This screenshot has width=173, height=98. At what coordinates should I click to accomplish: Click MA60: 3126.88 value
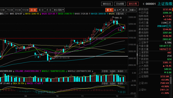(81, 14)
